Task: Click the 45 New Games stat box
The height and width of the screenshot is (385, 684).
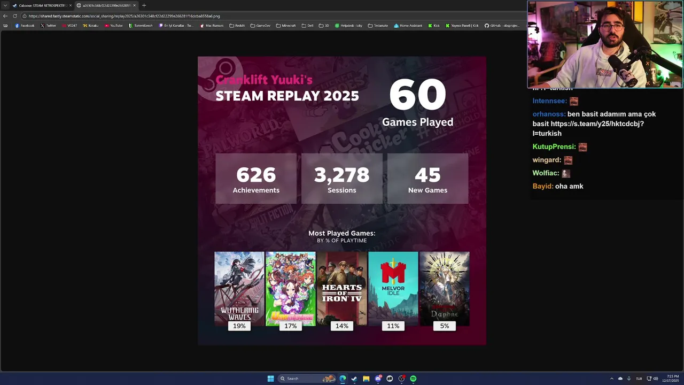Action: tap(428, 179)
